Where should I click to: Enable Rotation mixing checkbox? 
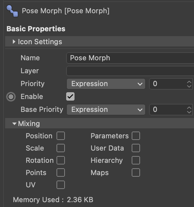(x=61, y=160)
